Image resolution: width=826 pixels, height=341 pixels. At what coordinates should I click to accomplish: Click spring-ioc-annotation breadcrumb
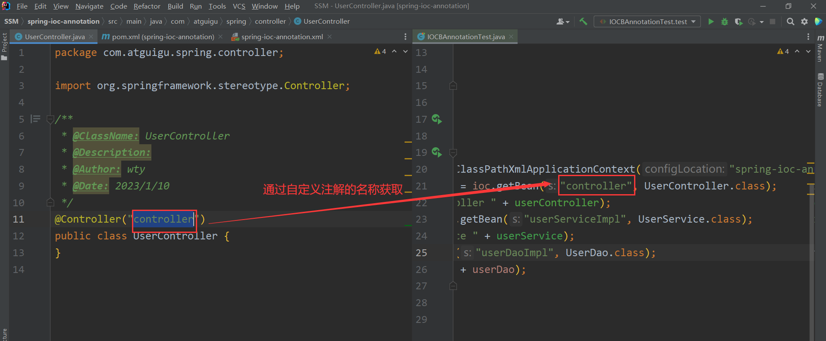(63, 22)
